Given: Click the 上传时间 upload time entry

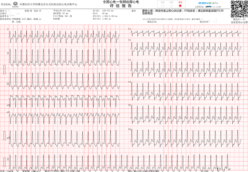Looking at the screenshot, I should (208, 7).
